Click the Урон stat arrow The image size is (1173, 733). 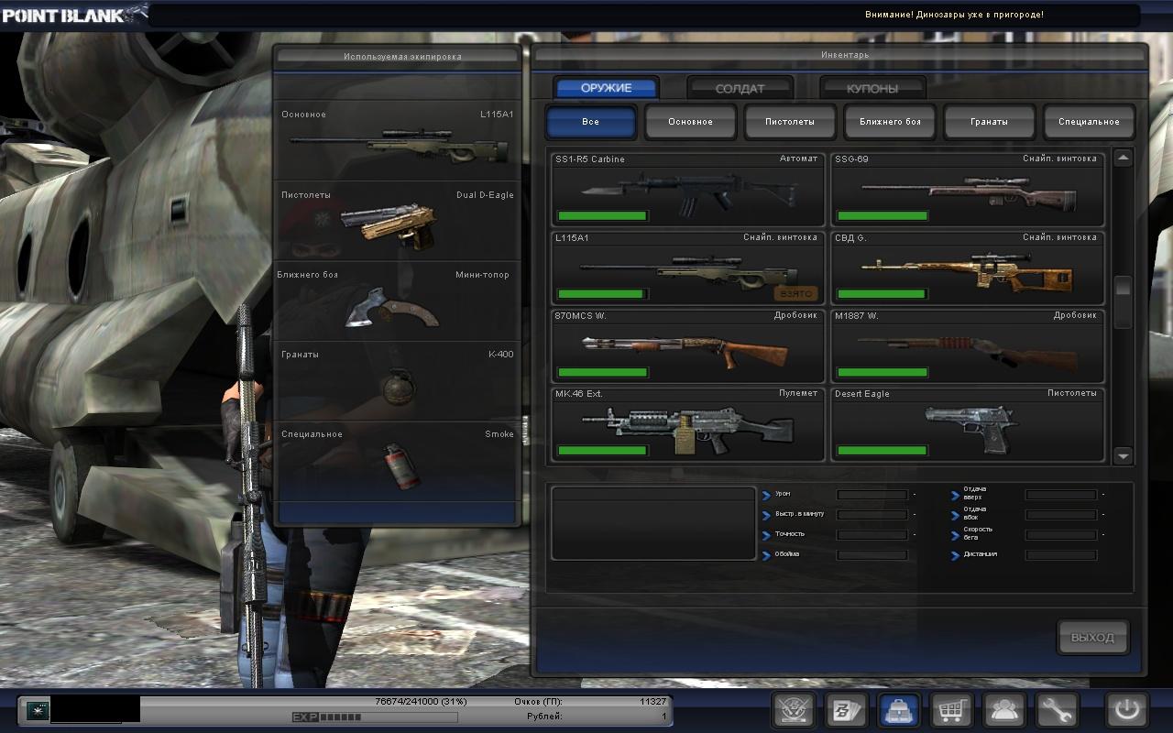pyautogui.click(x=766, y=495)
